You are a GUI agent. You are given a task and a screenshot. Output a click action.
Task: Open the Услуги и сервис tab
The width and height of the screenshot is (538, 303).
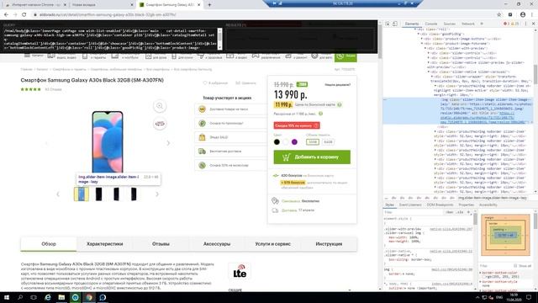(x=272, y=244)
